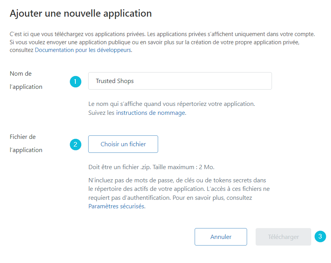The height and width of the screenshot is (263, 331).
Task: Click the Fichier de l'application label
Action: pos(26,143)
